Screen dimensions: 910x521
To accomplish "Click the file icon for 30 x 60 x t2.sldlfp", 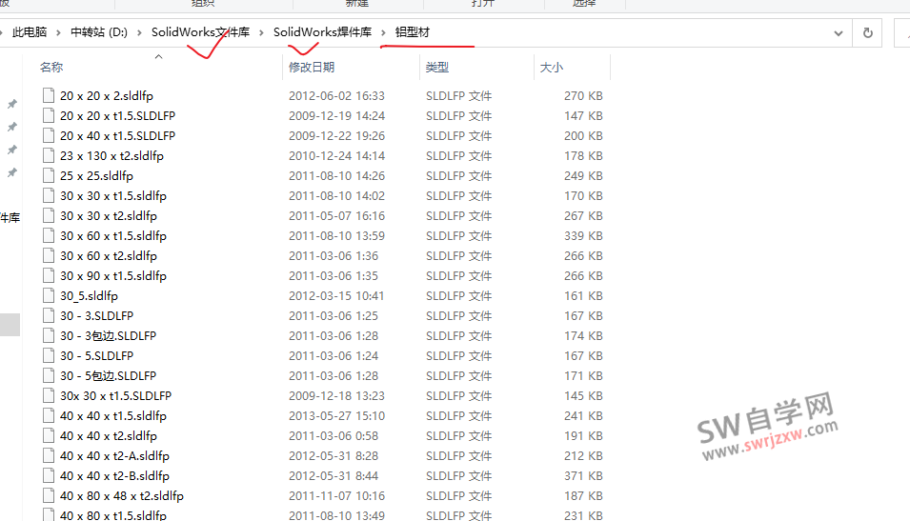I will tap(50, 255).
